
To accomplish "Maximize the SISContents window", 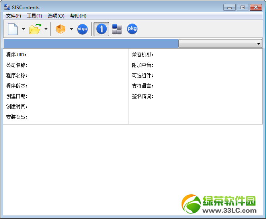I will 243,8.
